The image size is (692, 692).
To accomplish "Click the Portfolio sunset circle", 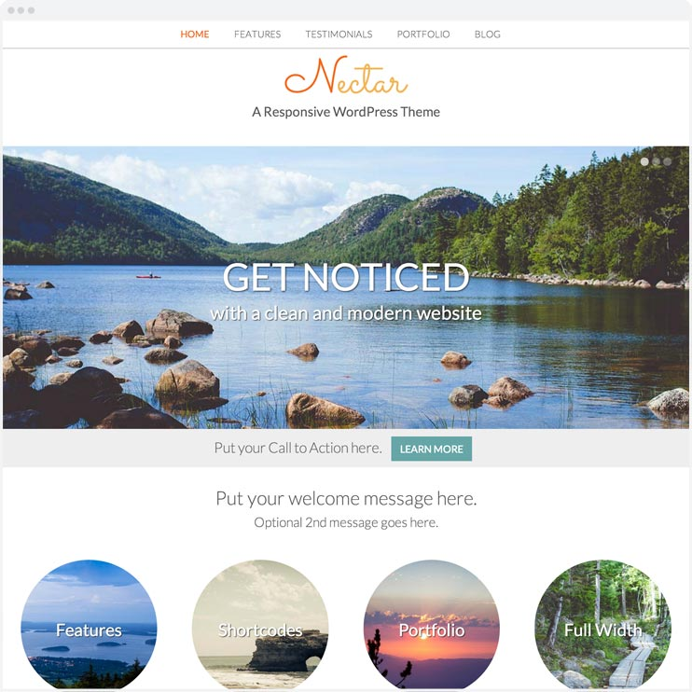I will tap(432, 625).
